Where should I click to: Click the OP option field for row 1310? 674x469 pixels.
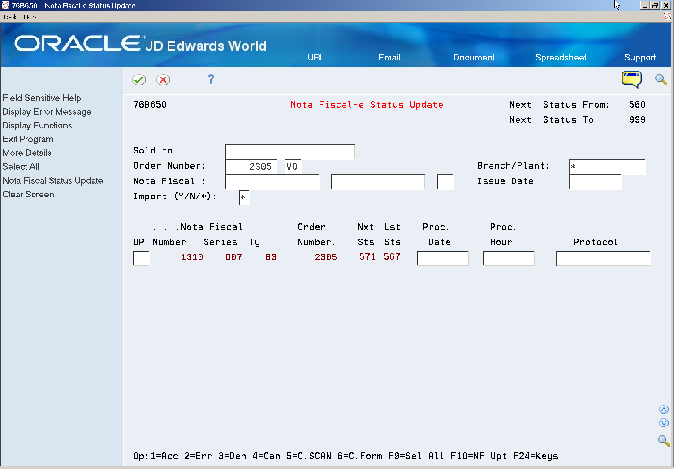pos(141,258)
